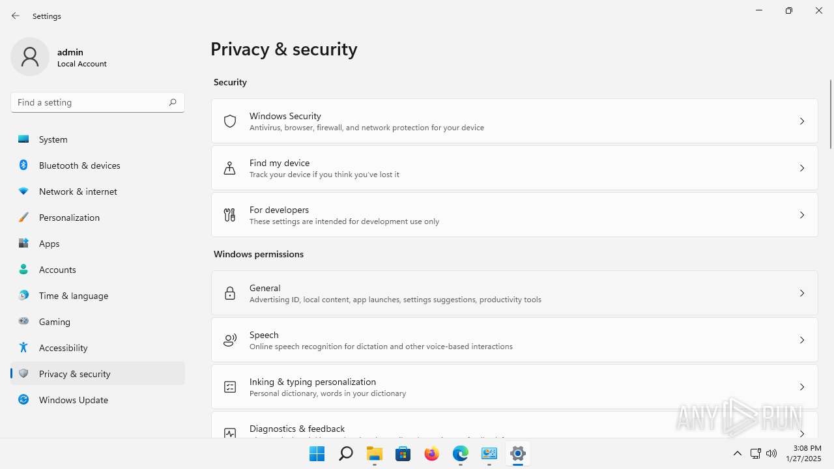
Task: Open the Accessibility settings category
Action: (63, 348)
